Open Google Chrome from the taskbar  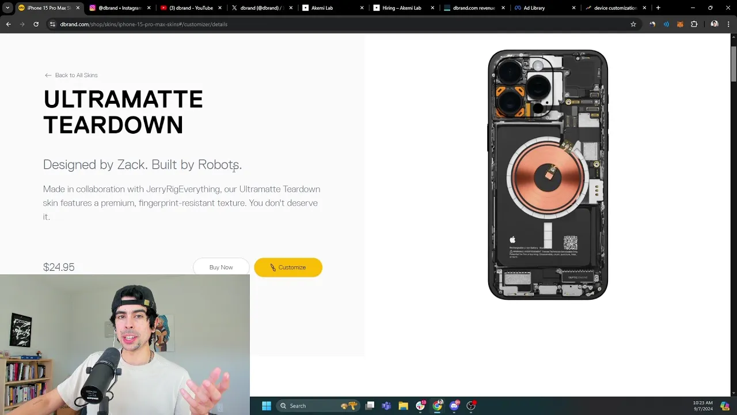pyautogui.click(x=438, y=406)
